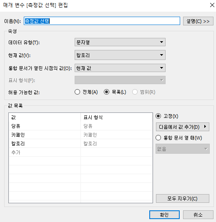Confirm with the 확인 button
This screenshot has width=216, height=222.
(164, 215)
